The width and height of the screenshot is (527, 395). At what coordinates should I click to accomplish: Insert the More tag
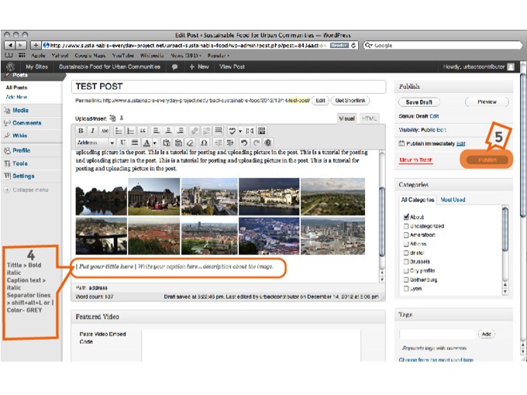(219, 131)
